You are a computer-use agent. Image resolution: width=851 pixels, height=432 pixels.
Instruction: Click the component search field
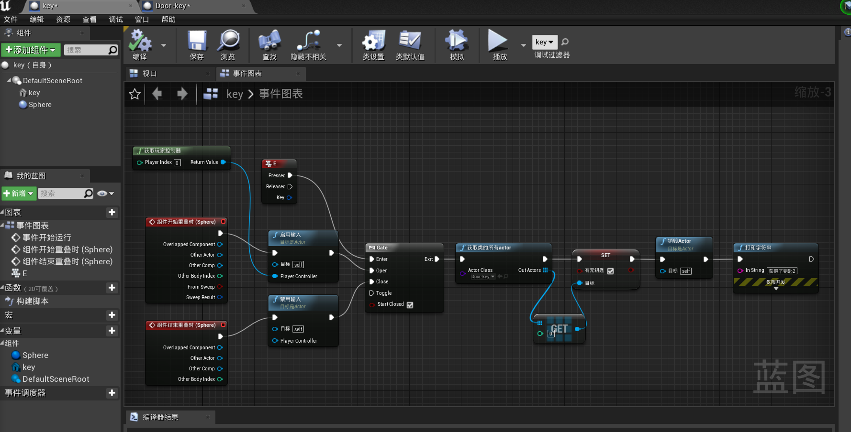click(x=86, y=50)
